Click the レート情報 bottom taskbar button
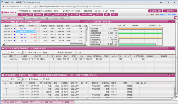178x104 pixels. (x=47, y=102)
